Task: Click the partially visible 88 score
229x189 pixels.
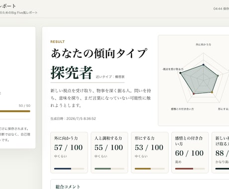Action: (x=222, y=153)
